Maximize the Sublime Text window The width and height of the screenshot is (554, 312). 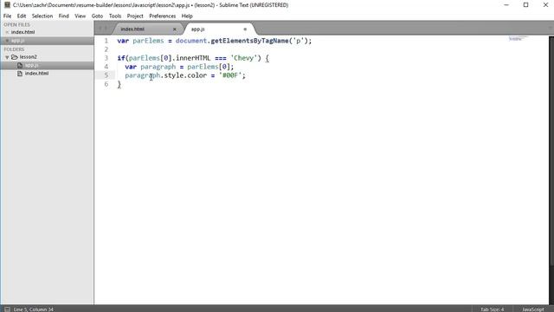pos(525,5)
